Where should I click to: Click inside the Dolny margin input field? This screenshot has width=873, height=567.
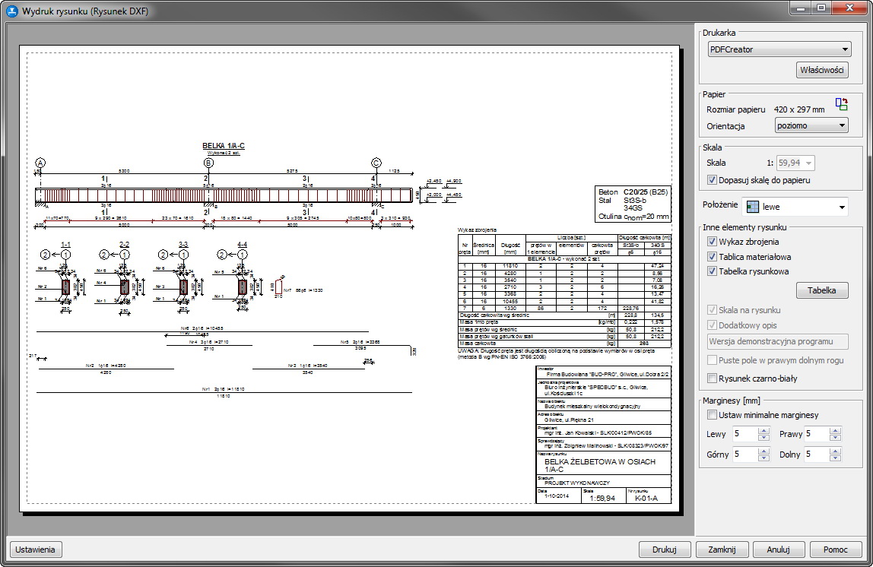coord(814,455)
